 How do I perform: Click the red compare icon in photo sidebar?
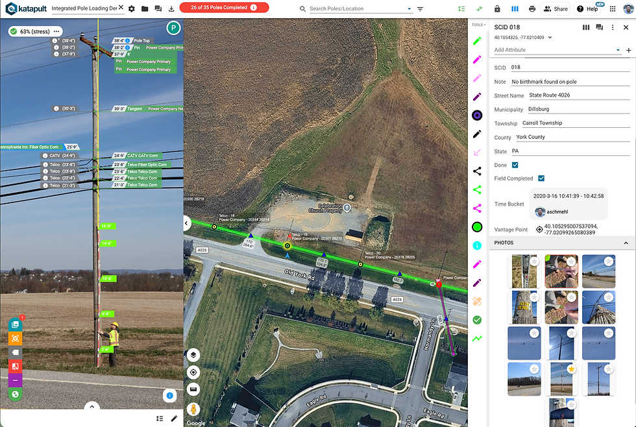15,366
